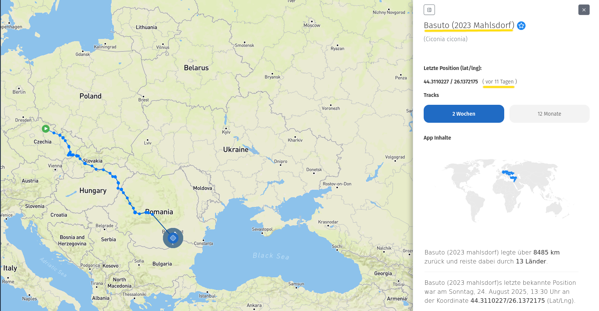Select the last position target marker near Bucharest
The image size is (599, 311).
tap(173, 238)
